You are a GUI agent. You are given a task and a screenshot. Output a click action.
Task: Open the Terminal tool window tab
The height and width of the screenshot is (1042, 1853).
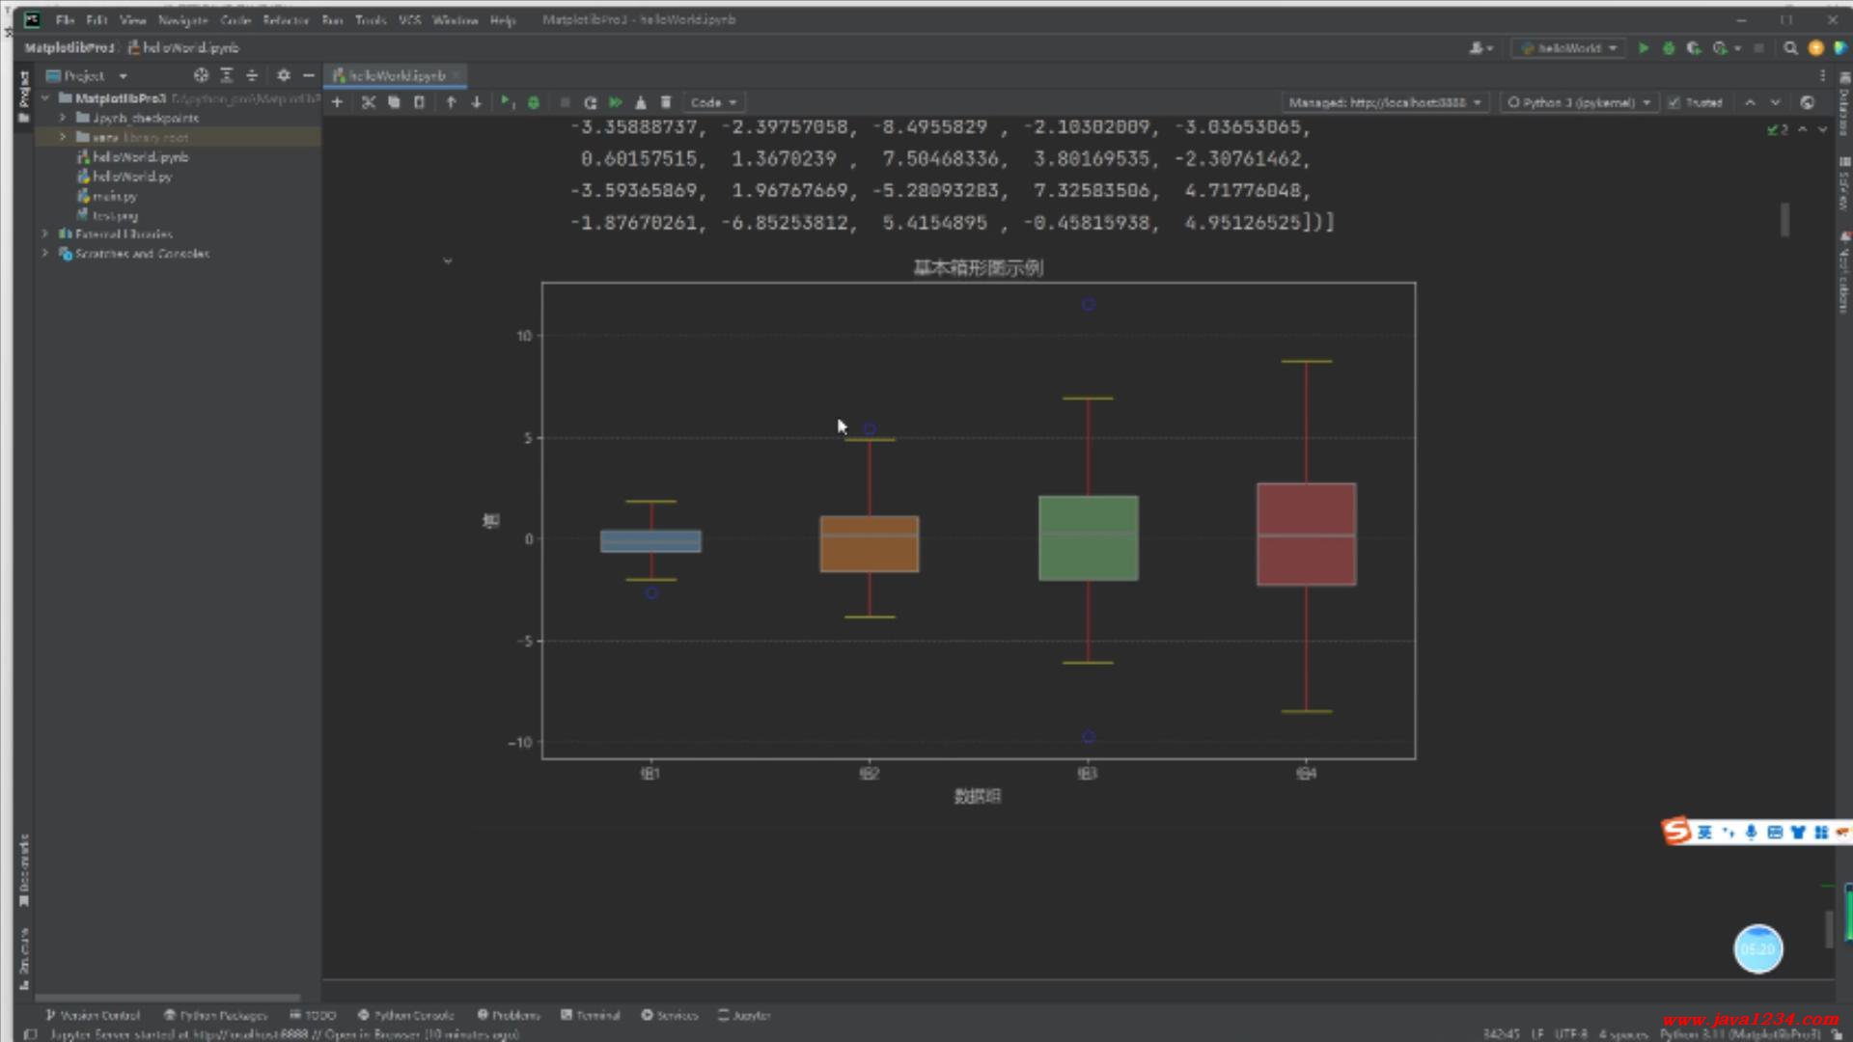coord(591,1015)
